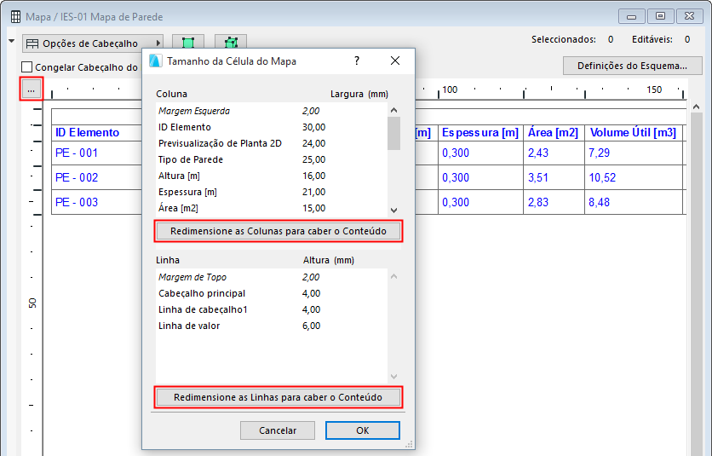Image resolution: width=712 pixels, height=456 pixels.
Task: Select Espessura [m] row in dialog list
Action: point(272,192)
